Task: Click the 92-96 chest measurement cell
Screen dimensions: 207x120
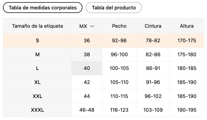Action: coord(119,41)
